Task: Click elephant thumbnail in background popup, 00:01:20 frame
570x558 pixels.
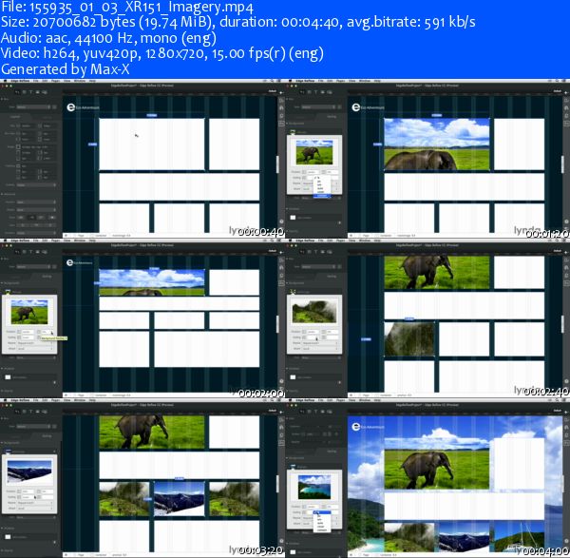Action: (x=314, y=152)
